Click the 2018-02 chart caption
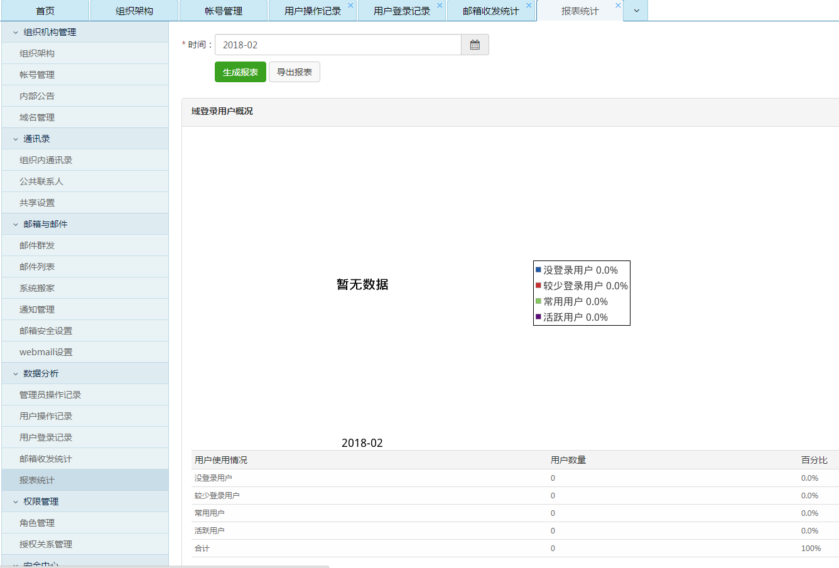The width and height of the screenshot is (839, 568). [362, 443]
